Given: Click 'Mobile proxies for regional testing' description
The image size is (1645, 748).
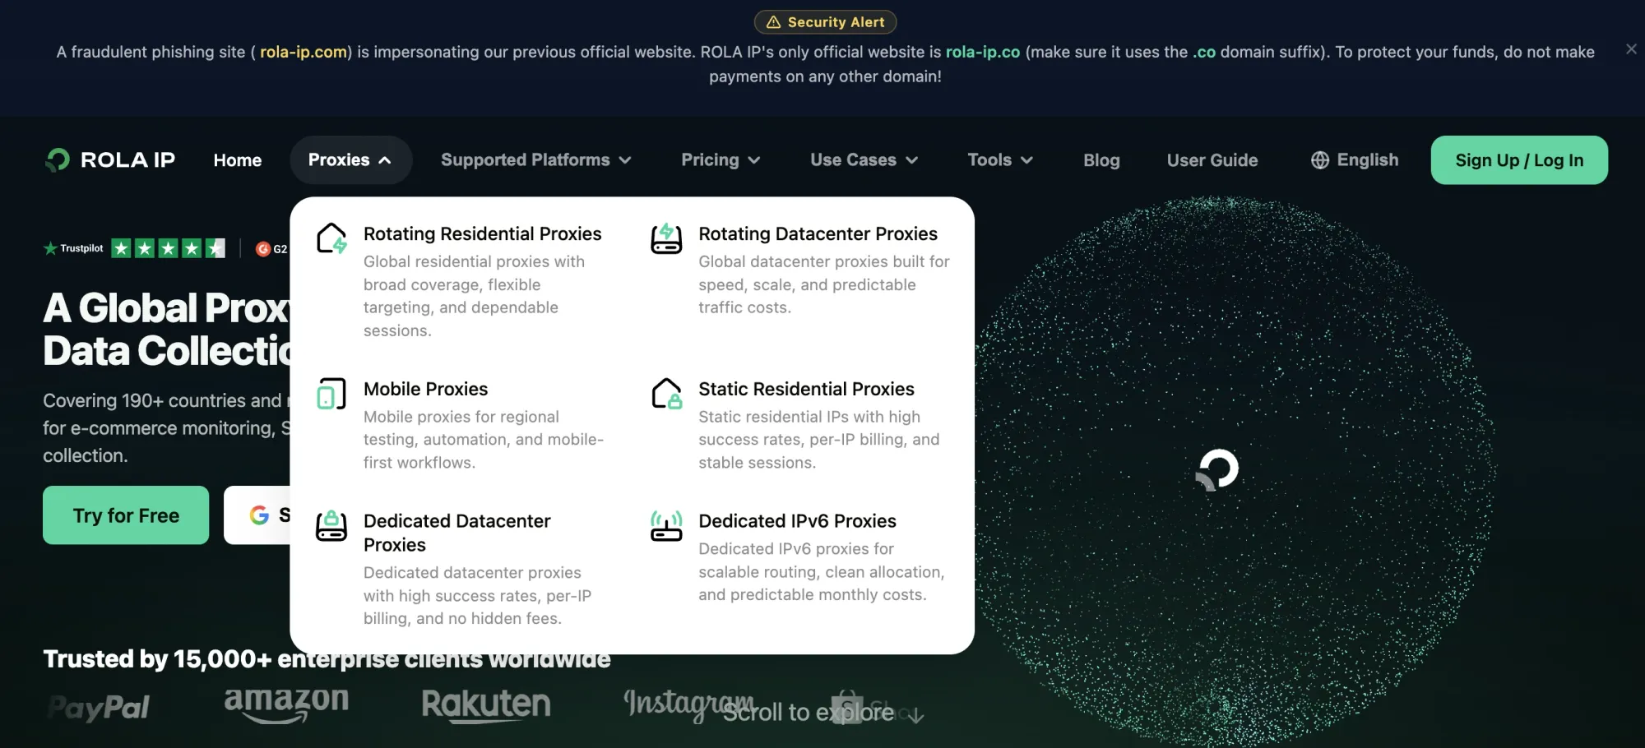Looking at the screenshot, I should tap(484, 440).
